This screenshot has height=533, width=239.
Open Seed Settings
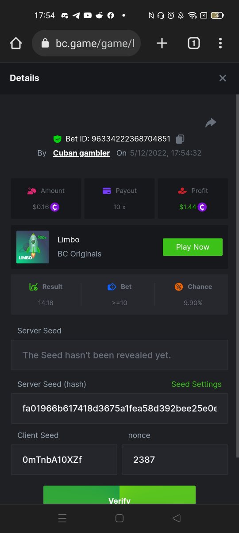point(197,384)
